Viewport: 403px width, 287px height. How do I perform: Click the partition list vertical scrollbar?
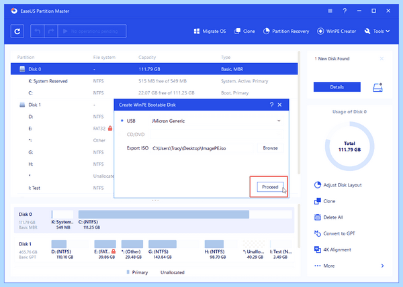point(299,113)
